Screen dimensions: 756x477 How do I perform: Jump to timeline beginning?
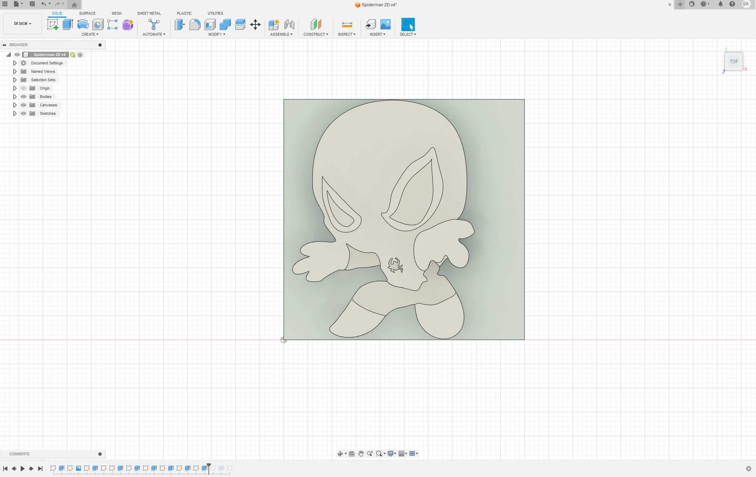point(5,468)
